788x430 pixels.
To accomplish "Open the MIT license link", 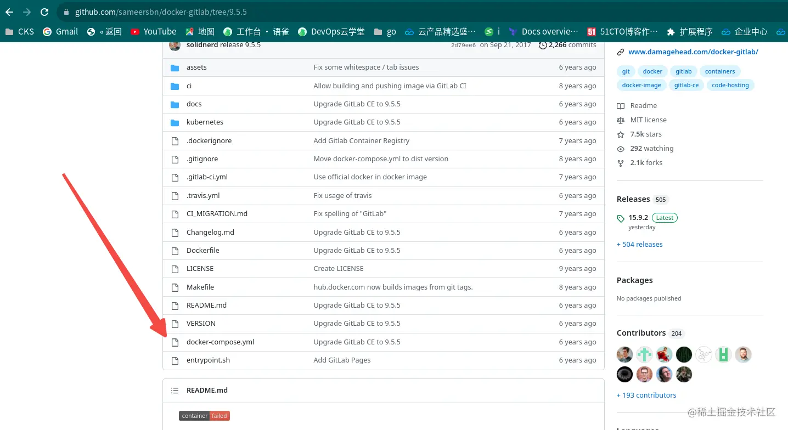I will point(642,120).
